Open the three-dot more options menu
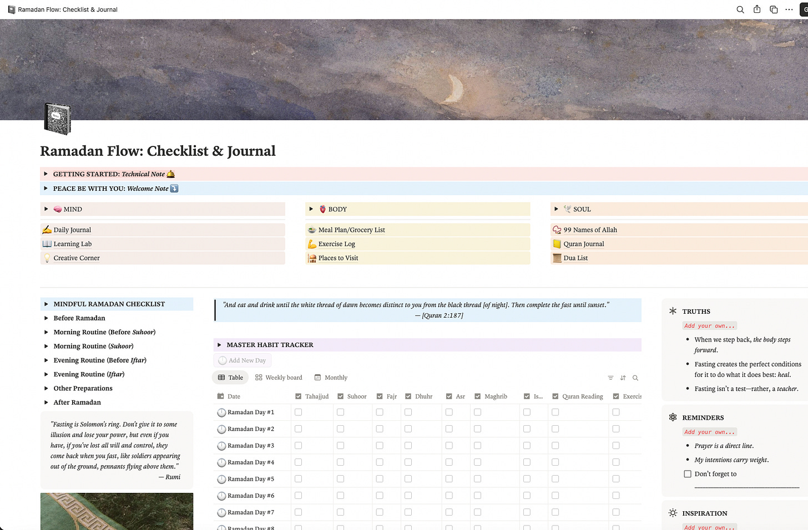This screenshot has height=530, width=808. 789,9
